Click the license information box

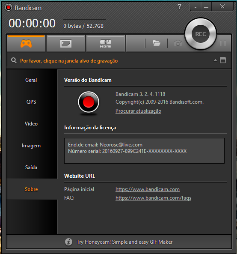144,151
